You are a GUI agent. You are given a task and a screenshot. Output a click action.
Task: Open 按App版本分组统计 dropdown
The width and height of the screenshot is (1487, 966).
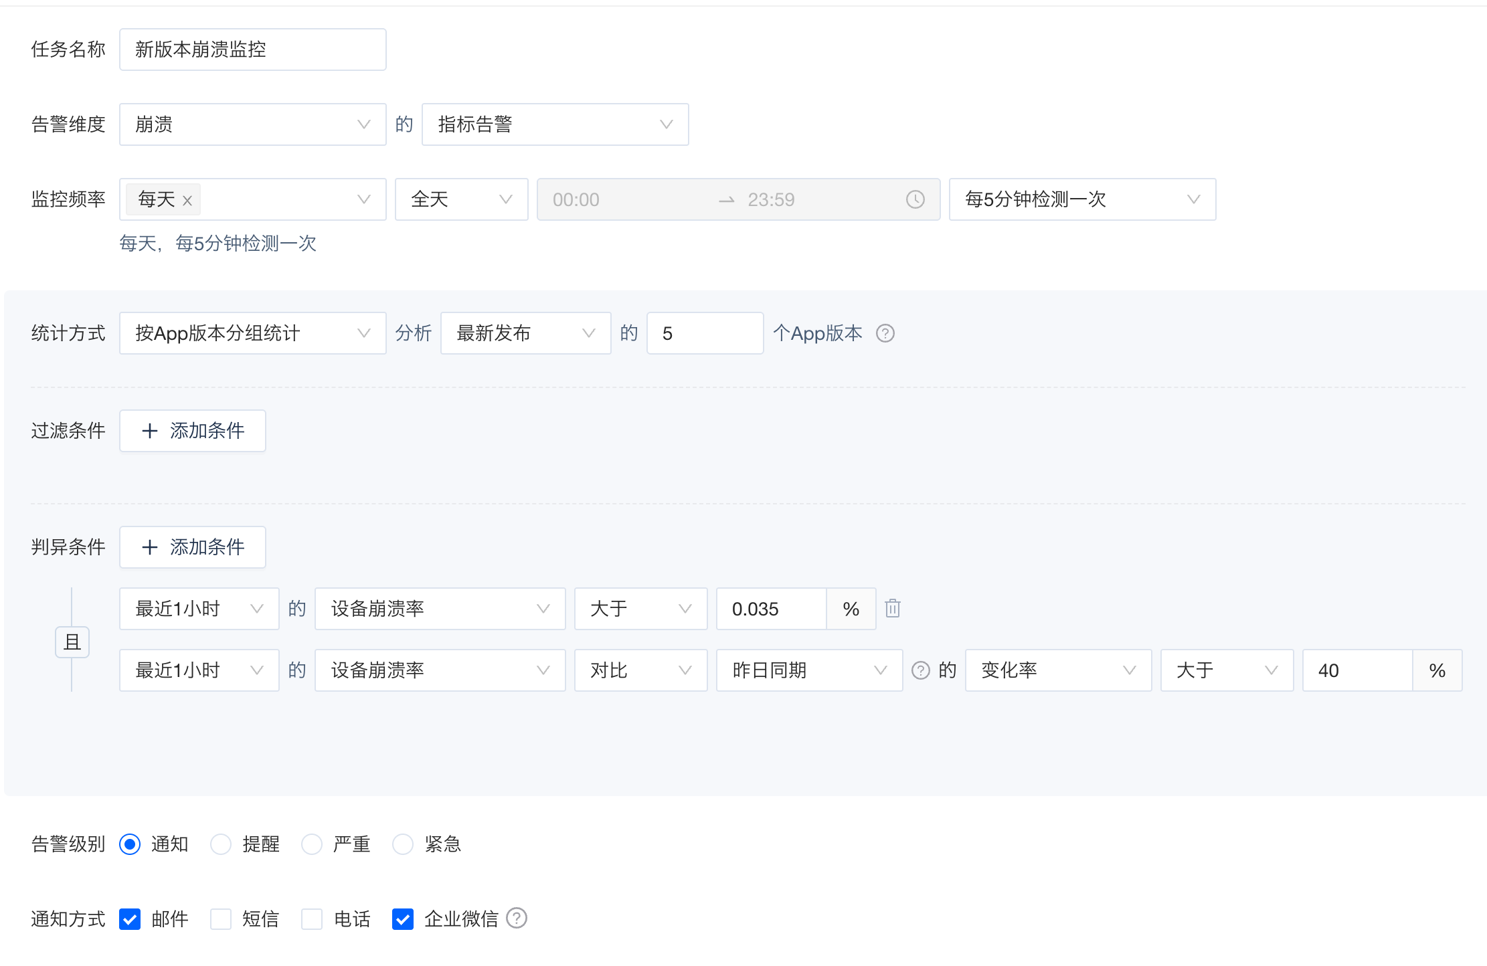click(252, 333)
